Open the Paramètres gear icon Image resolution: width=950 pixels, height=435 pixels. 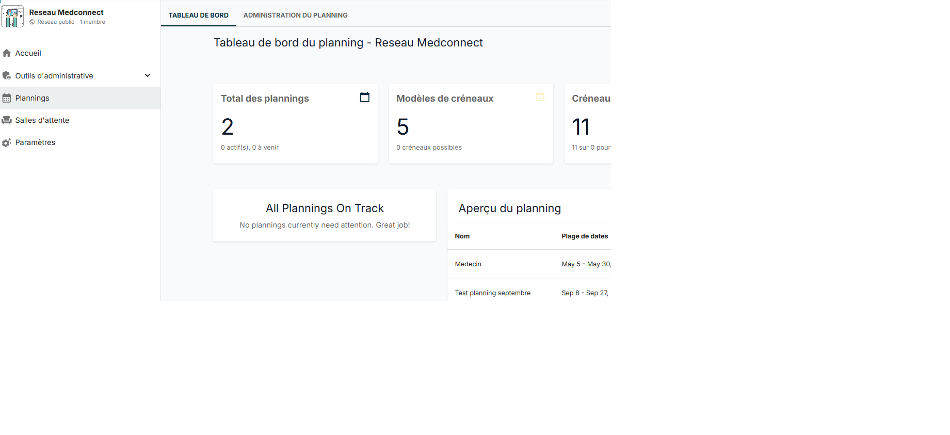click(x=7, y=142)
